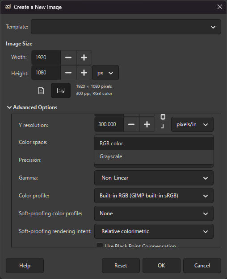227x279 pixels.
Task: Click the Cancel button
Action: click(202, 266)
